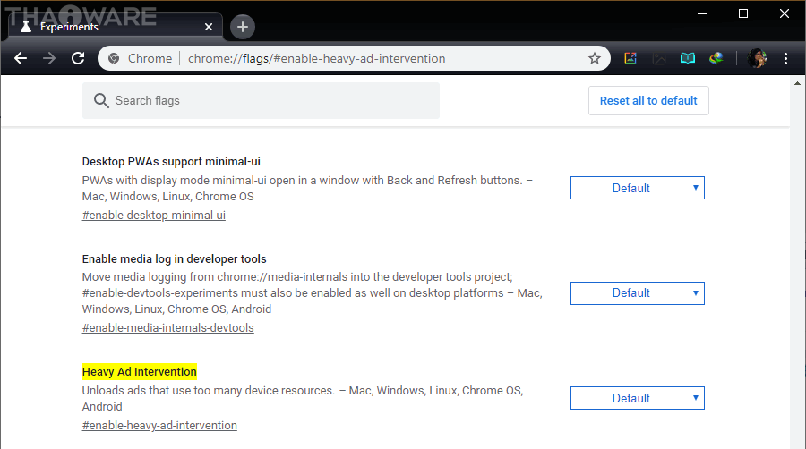Screen dimensions: 806x449
Task: Click the globe download manager extension icon
Action: click(716, 58)
